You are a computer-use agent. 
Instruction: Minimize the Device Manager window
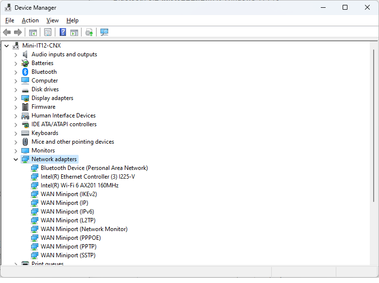point(323,7)
